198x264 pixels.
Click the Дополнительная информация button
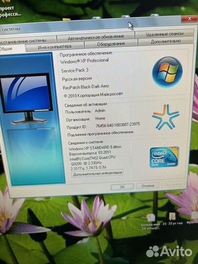click(97, 173)
